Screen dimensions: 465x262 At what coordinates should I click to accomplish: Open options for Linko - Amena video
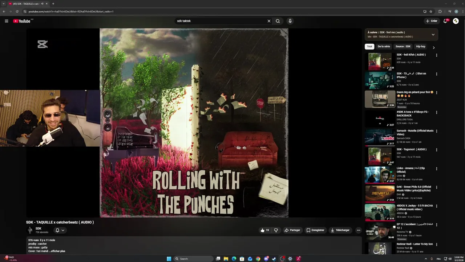coord(437,169)
